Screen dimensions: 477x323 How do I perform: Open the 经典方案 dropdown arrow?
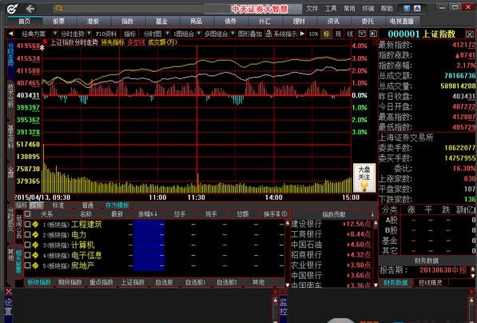55,34
